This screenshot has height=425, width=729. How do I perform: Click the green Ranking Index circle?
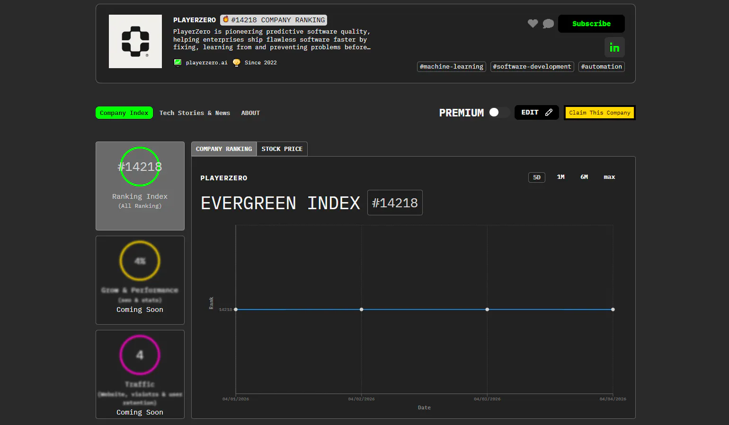click(x=140, y=167)
